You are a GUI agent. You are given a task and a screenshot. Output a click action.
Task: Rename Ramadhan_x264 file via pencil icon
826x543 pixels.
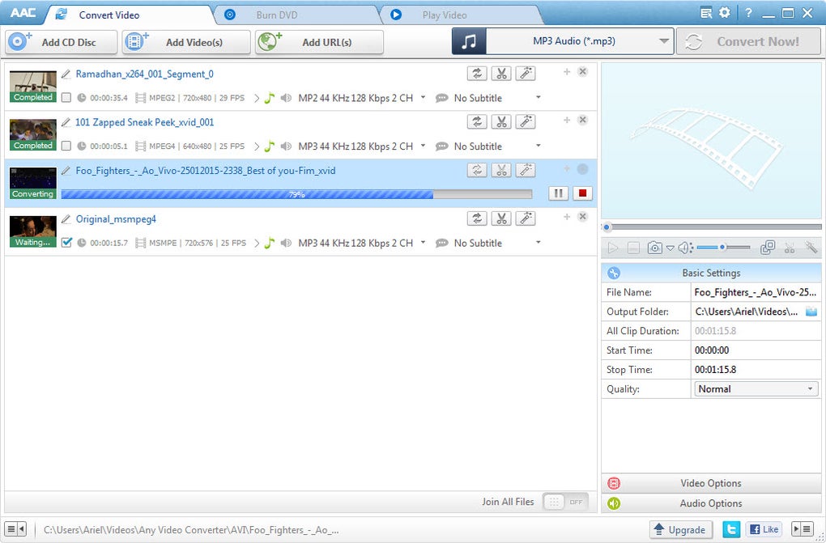(x=66, y=74)
